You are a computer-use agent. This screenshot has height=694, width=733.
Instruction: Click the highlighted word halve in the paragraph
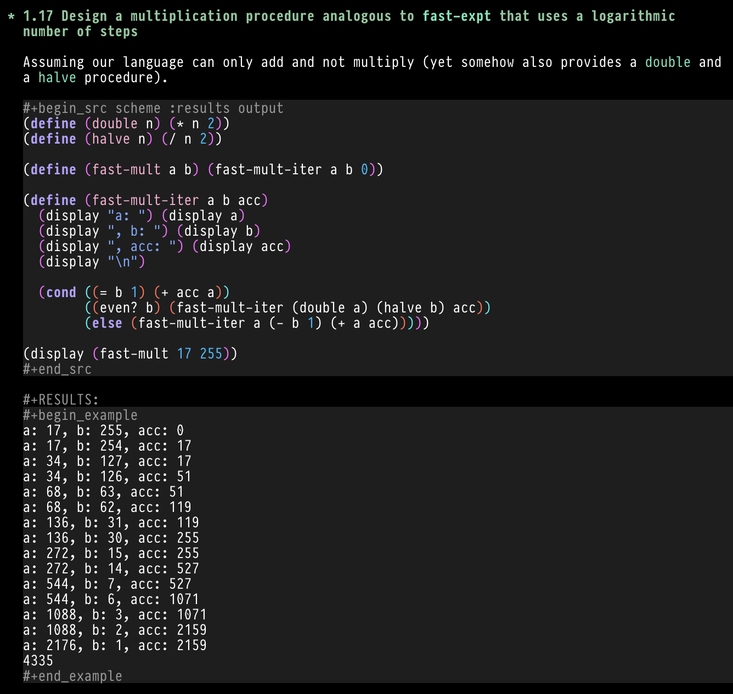tap(57, 78)
